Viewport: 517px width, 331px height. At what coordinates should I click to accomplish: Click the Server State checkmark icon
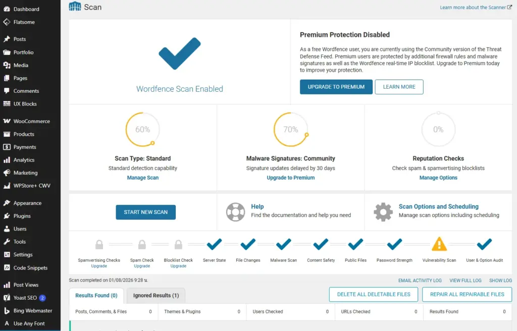[214, 244]
